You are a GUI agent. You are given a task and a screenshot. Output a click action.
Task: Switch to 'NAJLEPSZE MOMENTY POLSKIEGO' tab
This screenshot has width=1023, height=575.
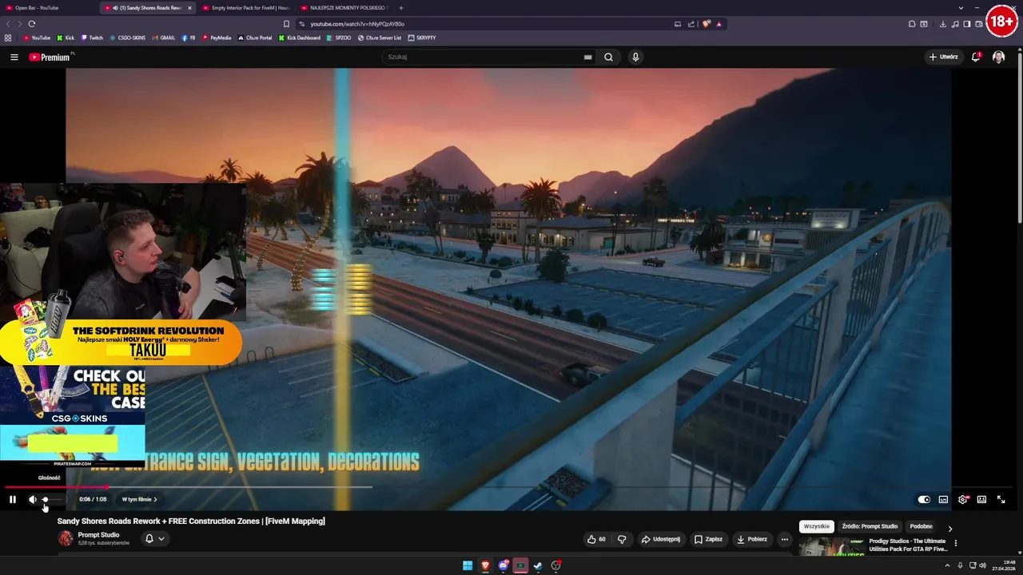coord(344,8)
